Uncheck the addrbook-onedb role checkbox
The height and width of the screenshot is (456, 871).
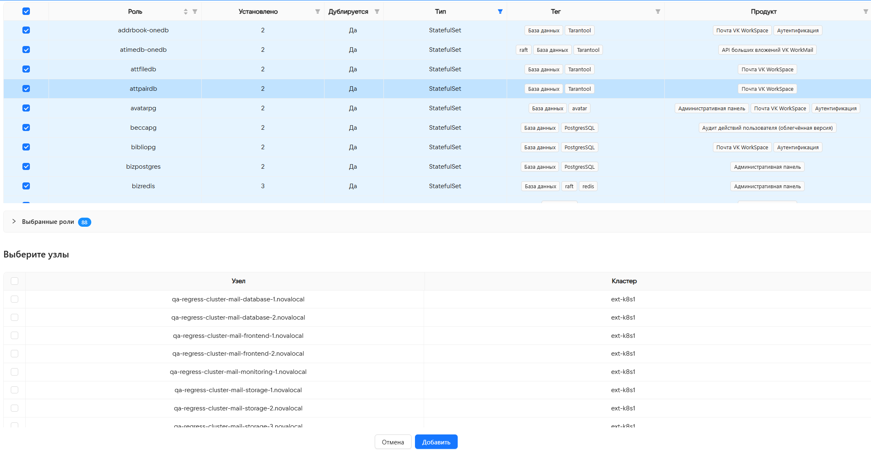click(26, 30)
